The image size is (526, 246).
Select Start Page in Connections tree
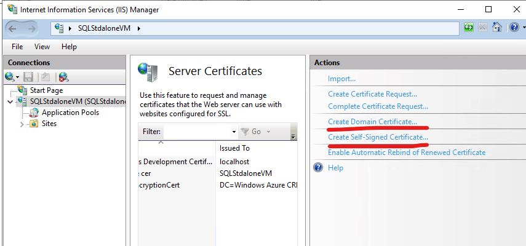pos(46,90)
